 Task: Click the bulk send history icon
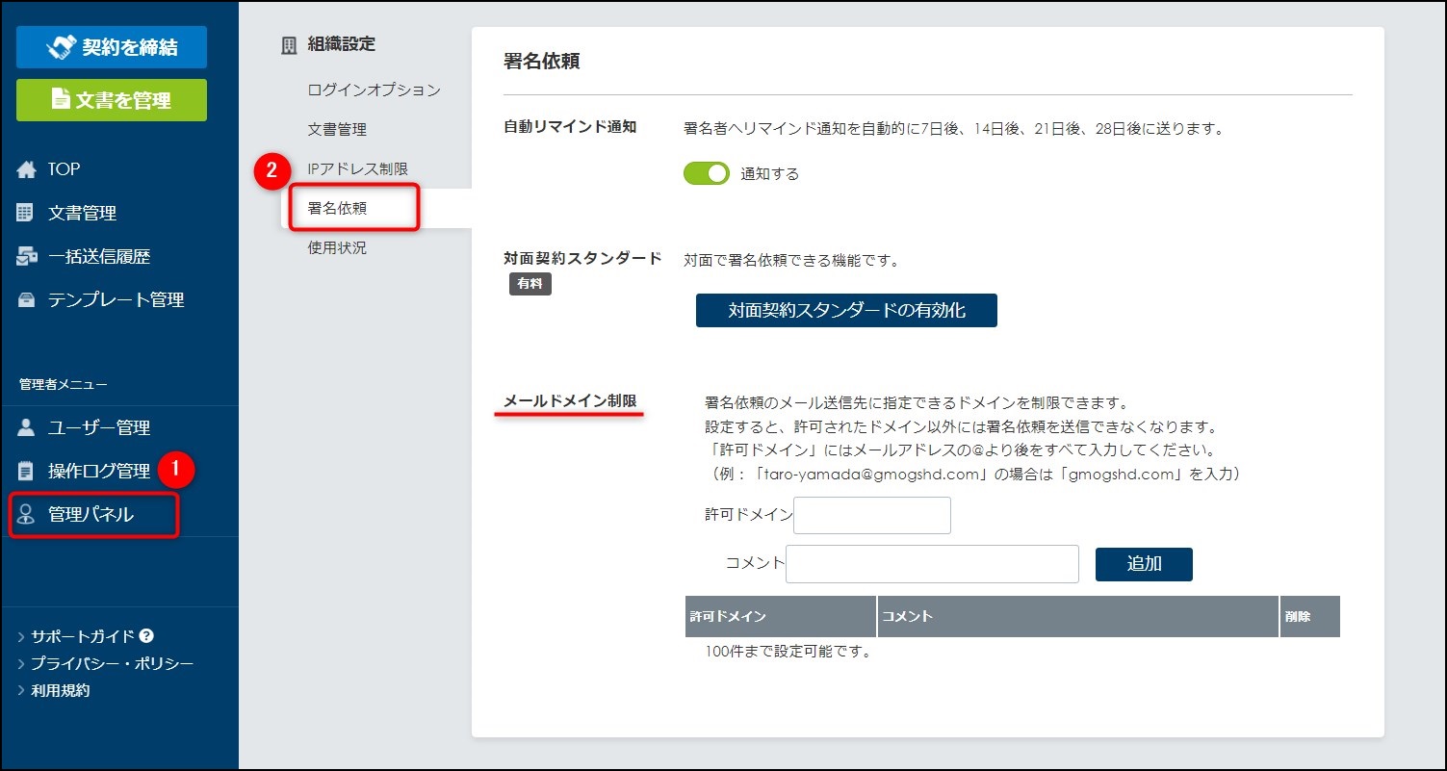(26, 256)
